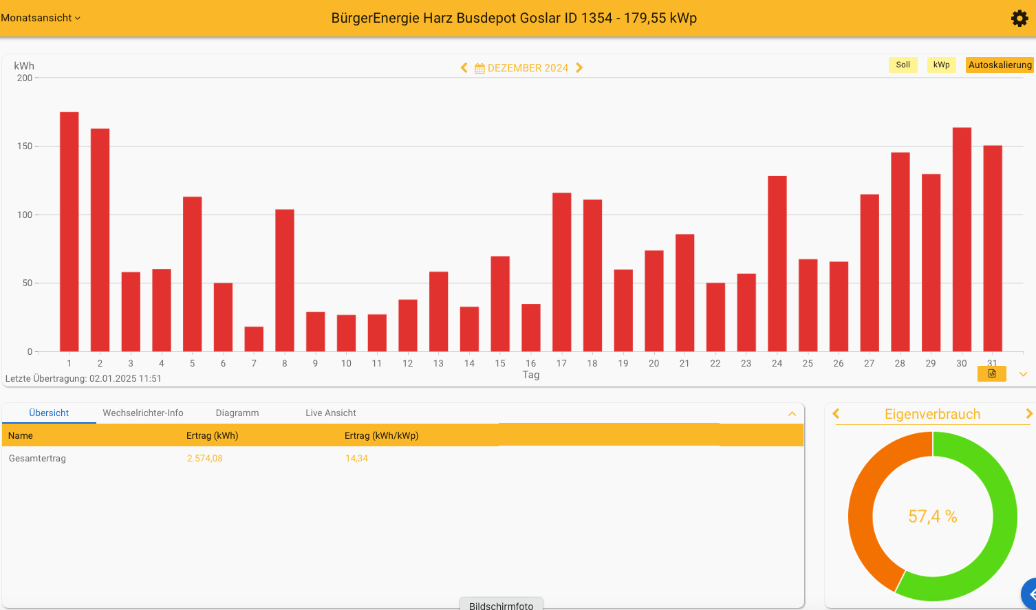Show previous Eigenverbrauch widget with left arrow
The image size is (1036, 610).
pos(837,413)
